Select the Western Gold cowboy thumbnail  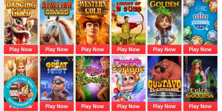coord(93,22)
